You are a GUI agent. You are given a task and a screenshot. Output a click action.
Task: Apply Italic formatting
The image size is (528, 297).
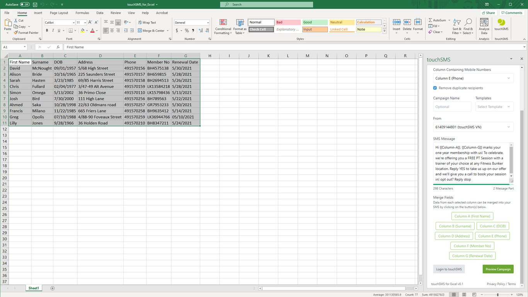click(53, 31)
